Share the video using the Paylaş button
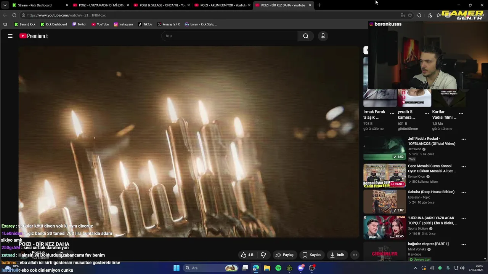This screenshot has width=488, height=274. pos(284,255)
